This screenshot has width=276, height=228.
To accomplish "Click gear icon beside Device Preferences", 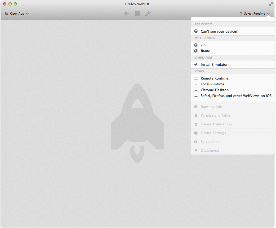I will pos(196,124).
